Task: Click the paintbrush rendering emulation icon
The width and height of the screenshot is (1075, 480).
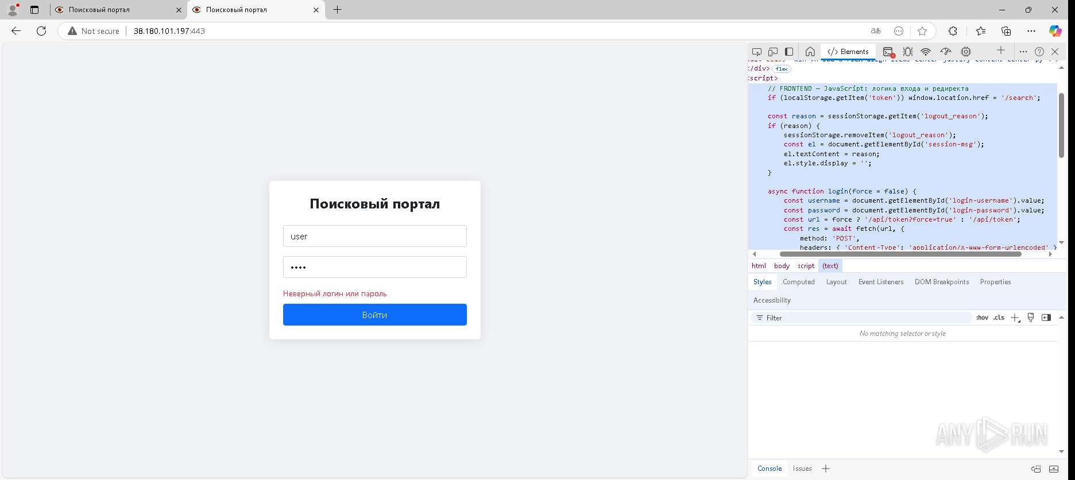Action: pos(1031,318)
